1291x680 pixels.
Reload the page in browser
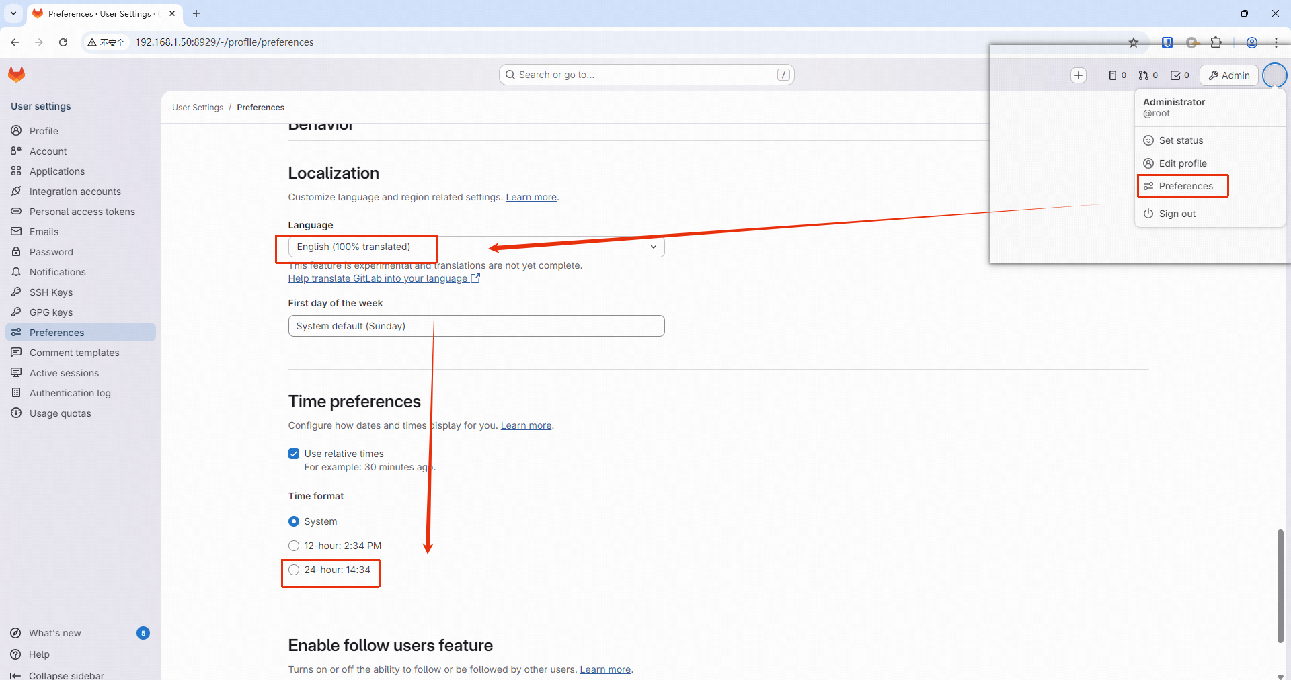tap(63, 42)
